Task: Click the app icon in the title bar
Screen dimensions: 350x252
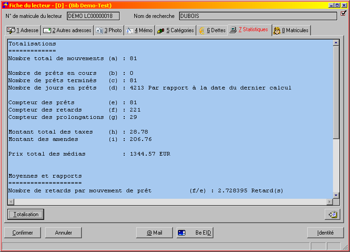Action: click(x=5, y=5)
